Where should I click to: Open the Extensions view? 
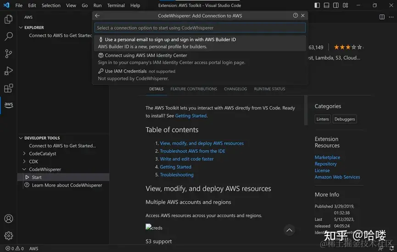tap(8, 88)
